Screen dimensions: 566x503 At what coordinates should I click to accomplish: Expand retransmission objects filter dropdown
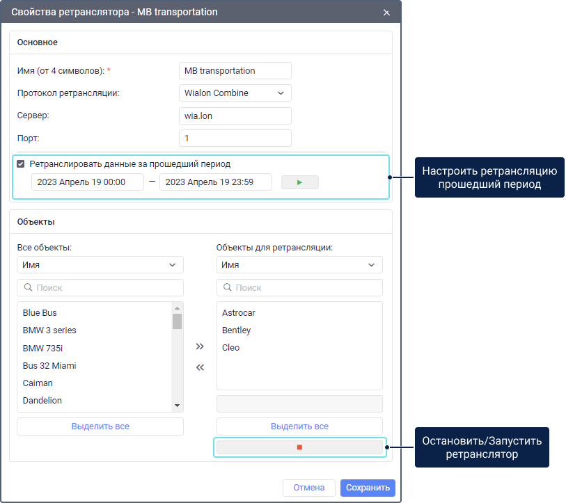(x=299, y=264)
